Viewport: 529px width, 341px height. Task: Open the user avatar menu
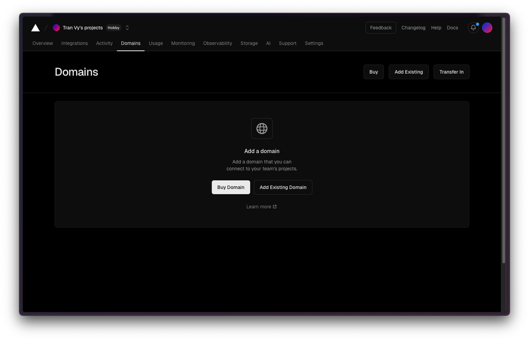487,27
